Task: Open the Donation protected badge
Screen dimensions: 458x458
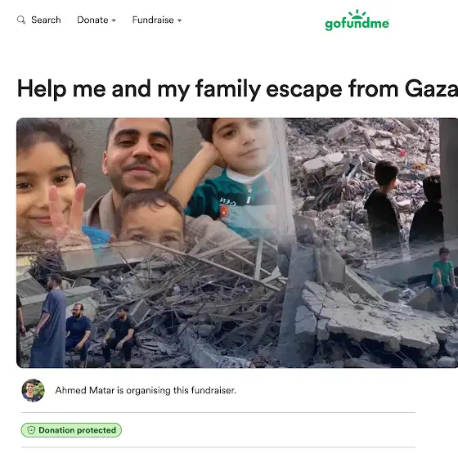Action: point(71,430)
